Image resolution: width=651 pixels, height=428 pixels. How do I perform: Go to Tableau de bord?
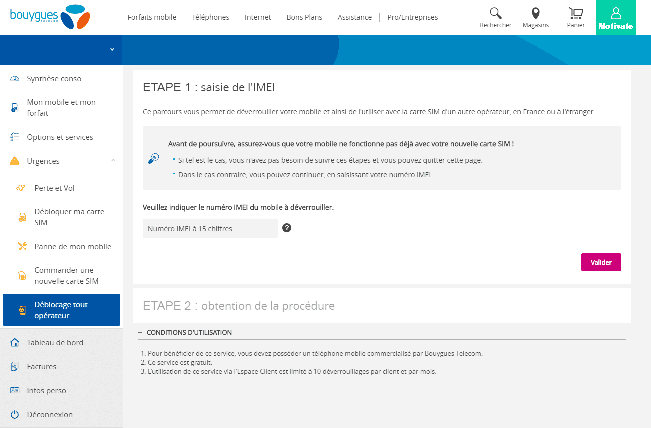click(55, 343)
